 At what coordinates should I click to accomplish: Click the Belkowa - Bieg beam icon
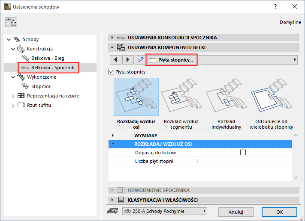[x=25, y=58]
